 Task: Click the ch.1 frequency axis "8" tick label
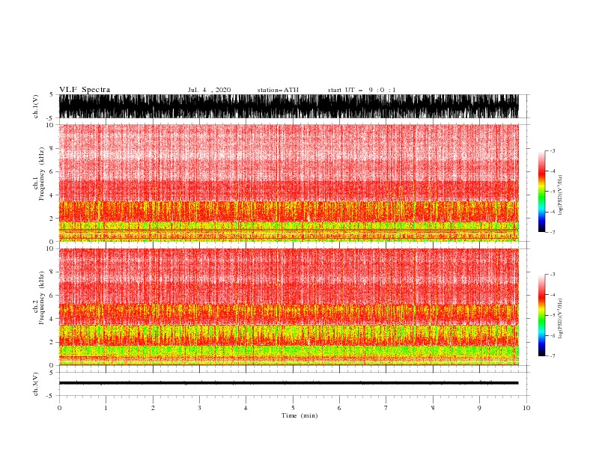click(x=52, y=148)
